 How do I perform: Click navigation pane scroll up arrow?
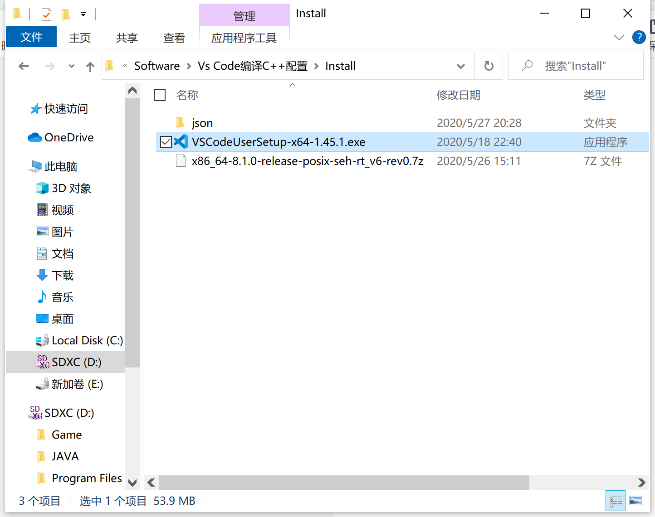click(132, 90)
